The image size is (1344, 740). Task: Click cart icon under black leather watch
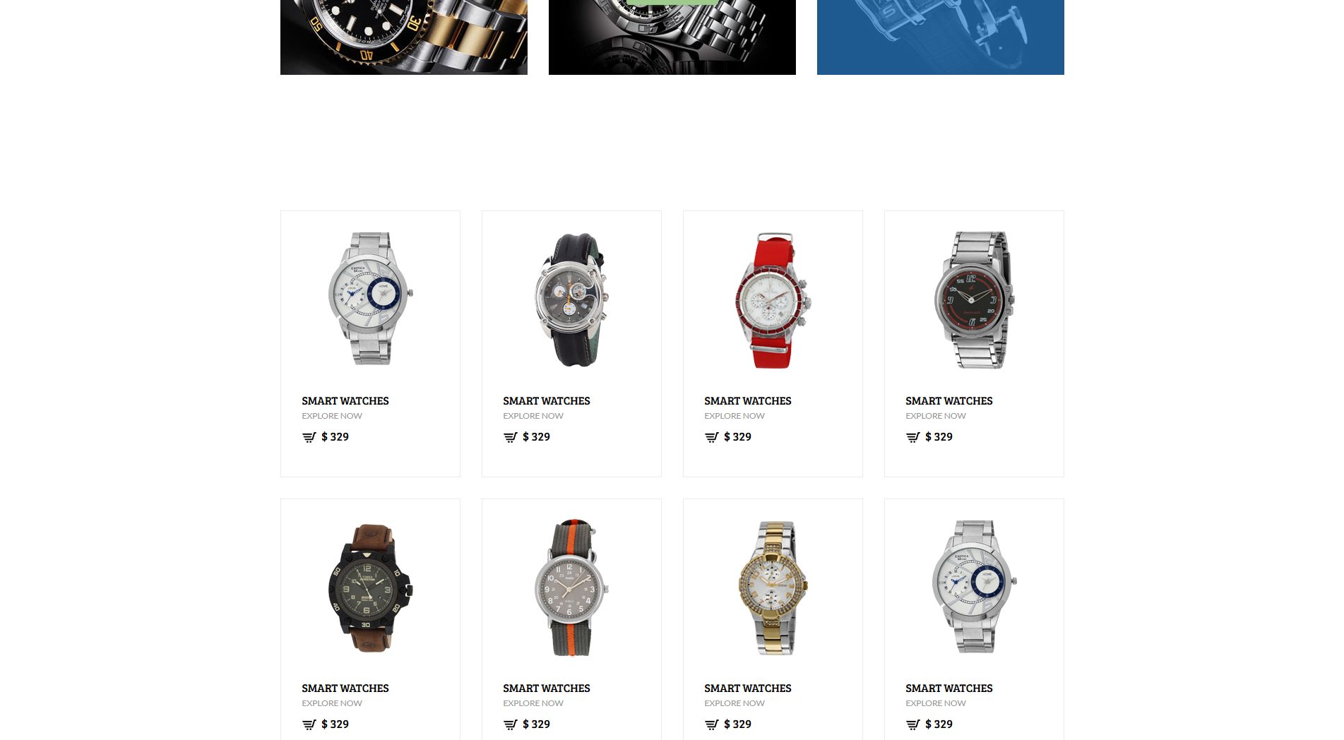(510, 437)
